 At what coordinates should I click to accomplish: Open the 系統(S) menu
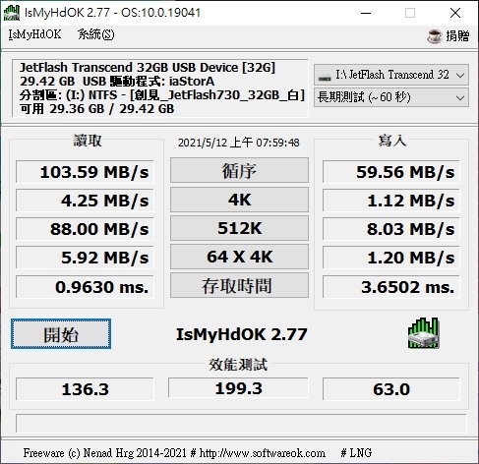click(x=96, y=34)
